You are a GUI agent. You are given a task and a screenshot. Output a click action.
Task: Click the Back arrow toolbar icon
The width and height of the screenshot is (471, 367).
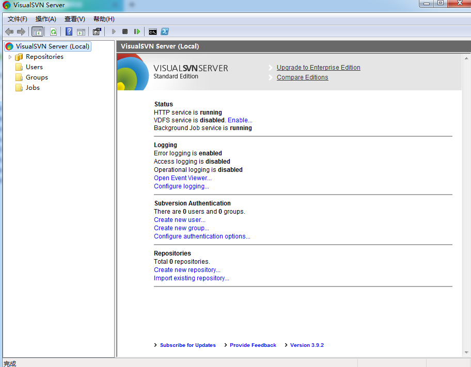pos(9,31)
